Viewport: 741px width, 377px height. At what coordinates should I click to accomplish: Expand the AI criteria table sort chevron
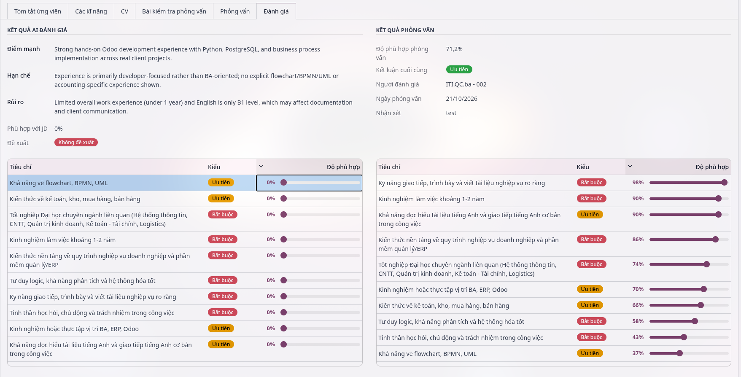(261, 167)
